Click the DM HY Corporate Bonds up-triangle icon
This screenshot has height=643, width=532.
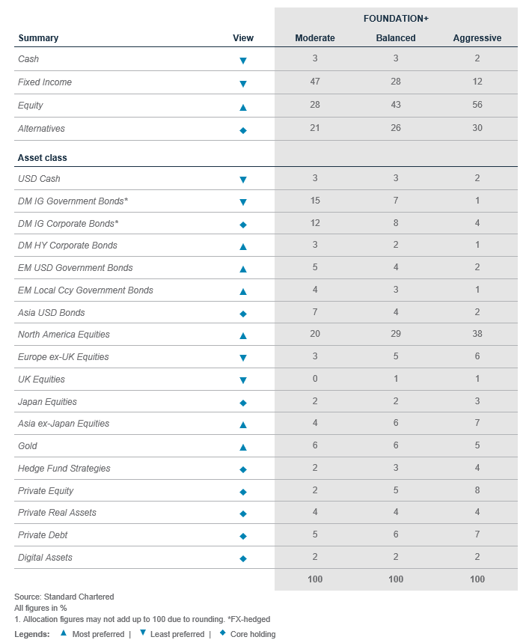[243, 246]
